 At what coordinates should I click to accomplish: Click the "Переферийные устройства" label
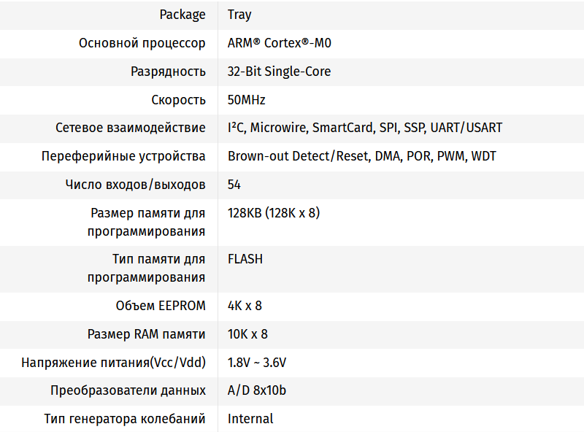click(124, 156)
